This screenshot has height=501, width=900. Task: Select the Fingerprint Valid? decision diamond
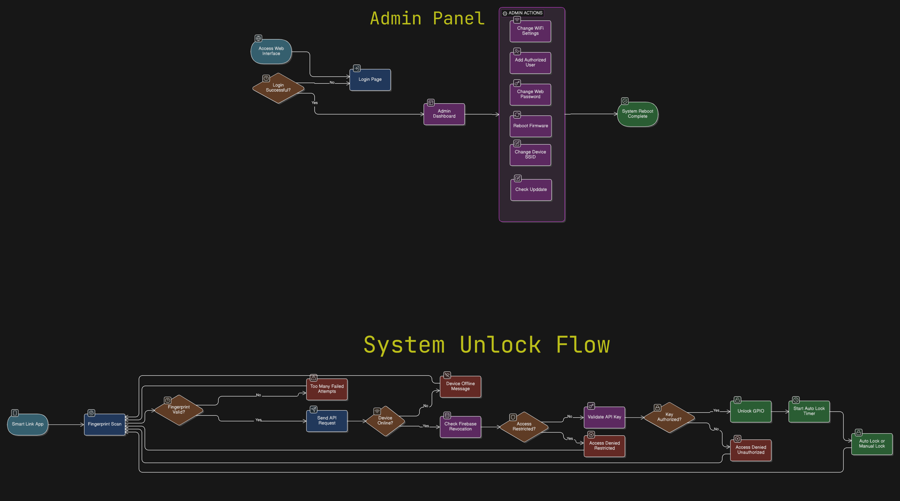click(179, 410)
